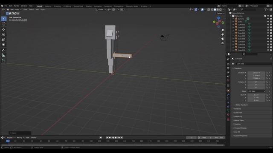Expand the Collections panel
The image size is (273, 153).
(x=238, y=113)
